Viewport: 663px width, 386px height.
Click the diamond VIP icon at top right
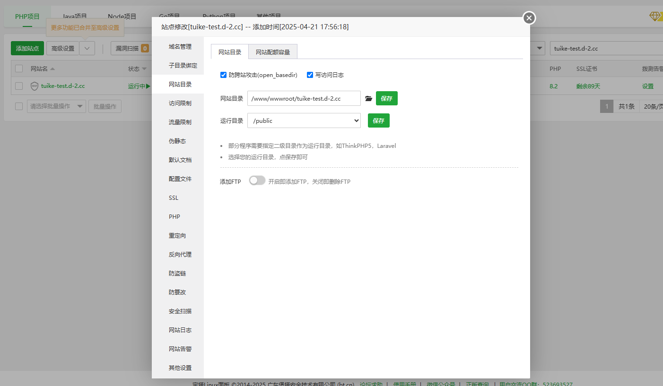point(654,17)
